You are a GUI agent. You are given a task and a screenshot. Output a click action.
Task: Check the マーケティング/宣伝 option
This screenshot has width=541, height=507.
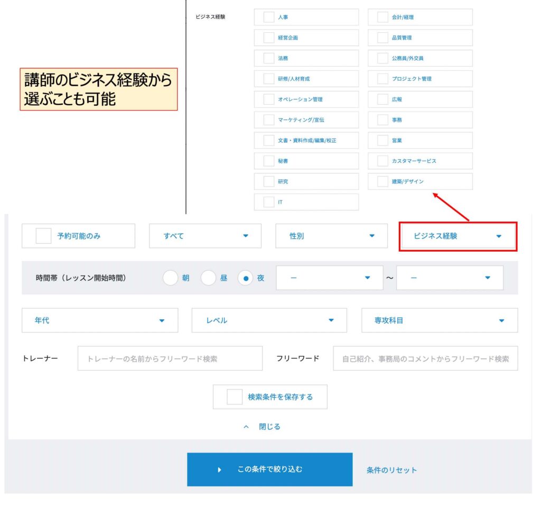pos(268,120)
